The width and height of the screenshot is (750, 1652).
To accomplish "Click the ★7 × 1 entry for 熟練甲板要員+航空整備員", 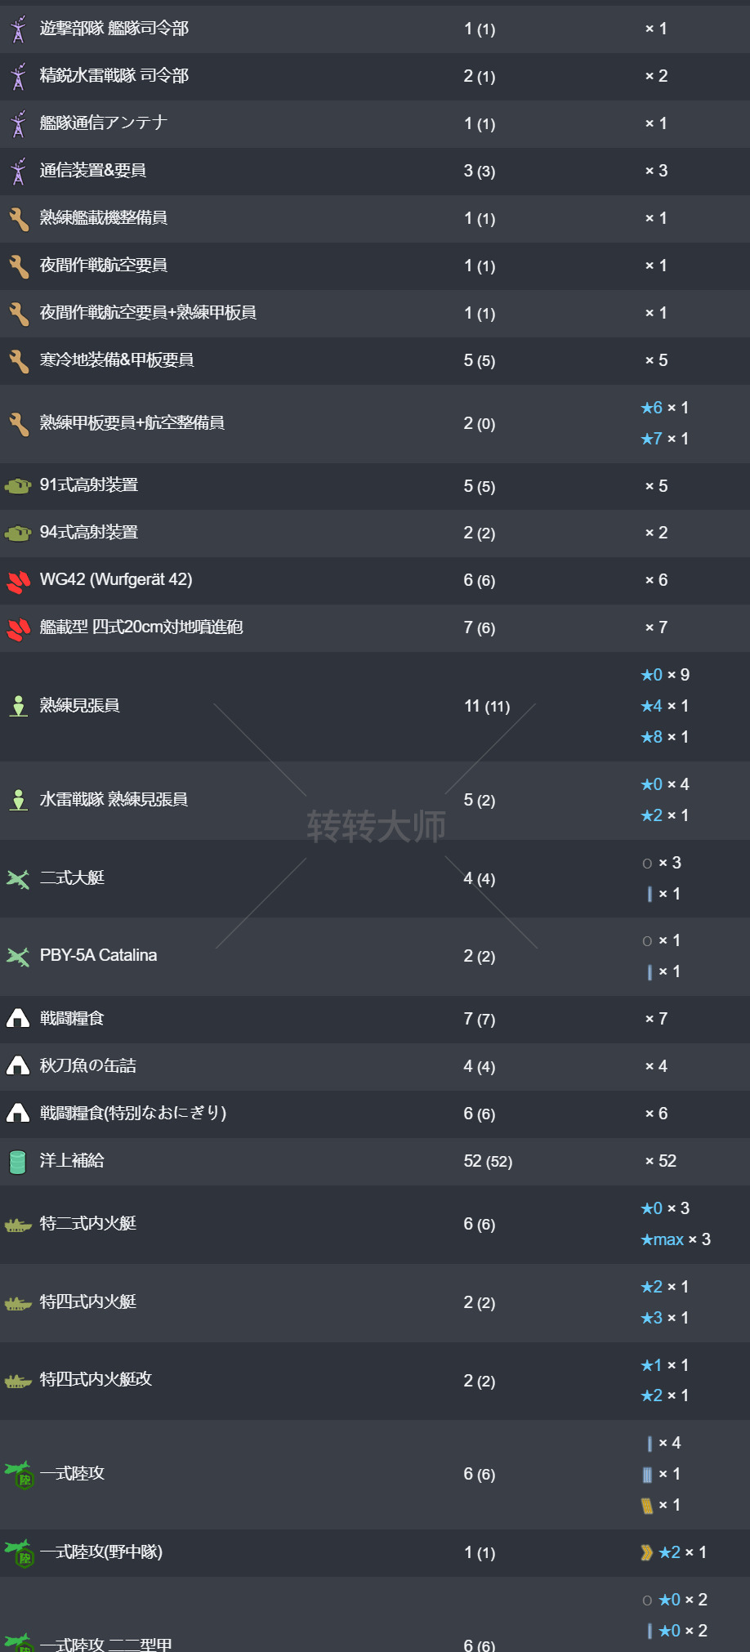I will (x=665, y=439).
